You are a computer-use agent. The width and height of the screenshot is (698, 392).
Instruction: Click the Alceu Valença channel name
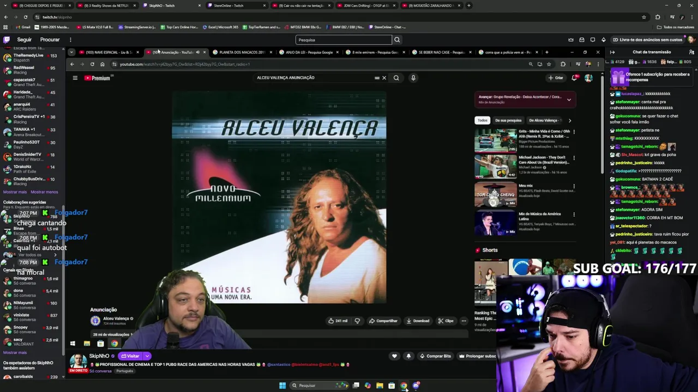click(x=116, y=318)
